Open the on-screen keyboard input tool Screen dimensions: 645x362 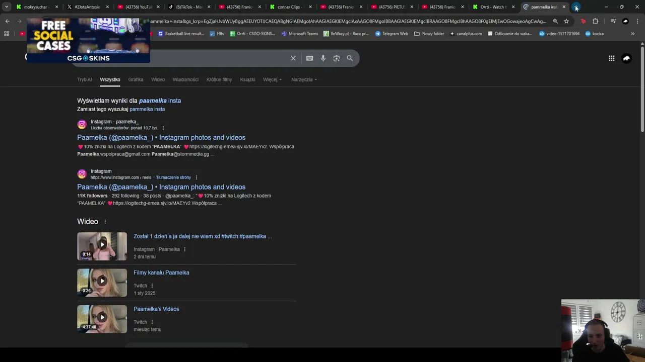pyautogui.click(x=309, y=58)
